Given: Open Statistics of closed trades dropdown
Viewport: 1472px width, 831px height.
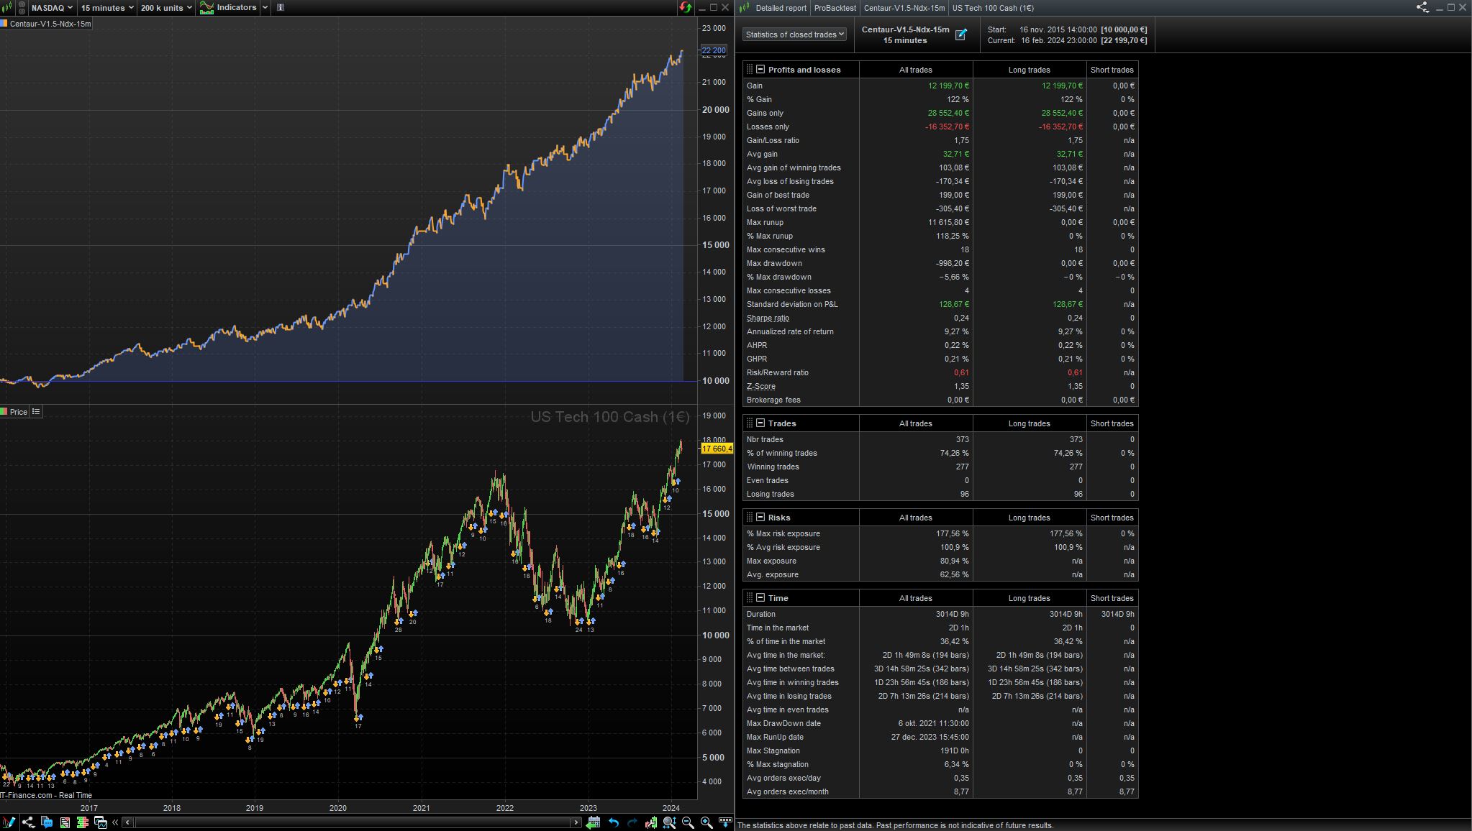Looking at the screenshot, I should pyautogui.click(x=794, y=35).
